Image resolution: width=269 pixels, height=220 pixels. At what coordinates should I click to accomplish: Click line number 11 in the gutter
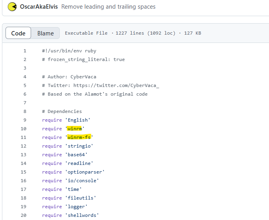click(x=24, y=137)
